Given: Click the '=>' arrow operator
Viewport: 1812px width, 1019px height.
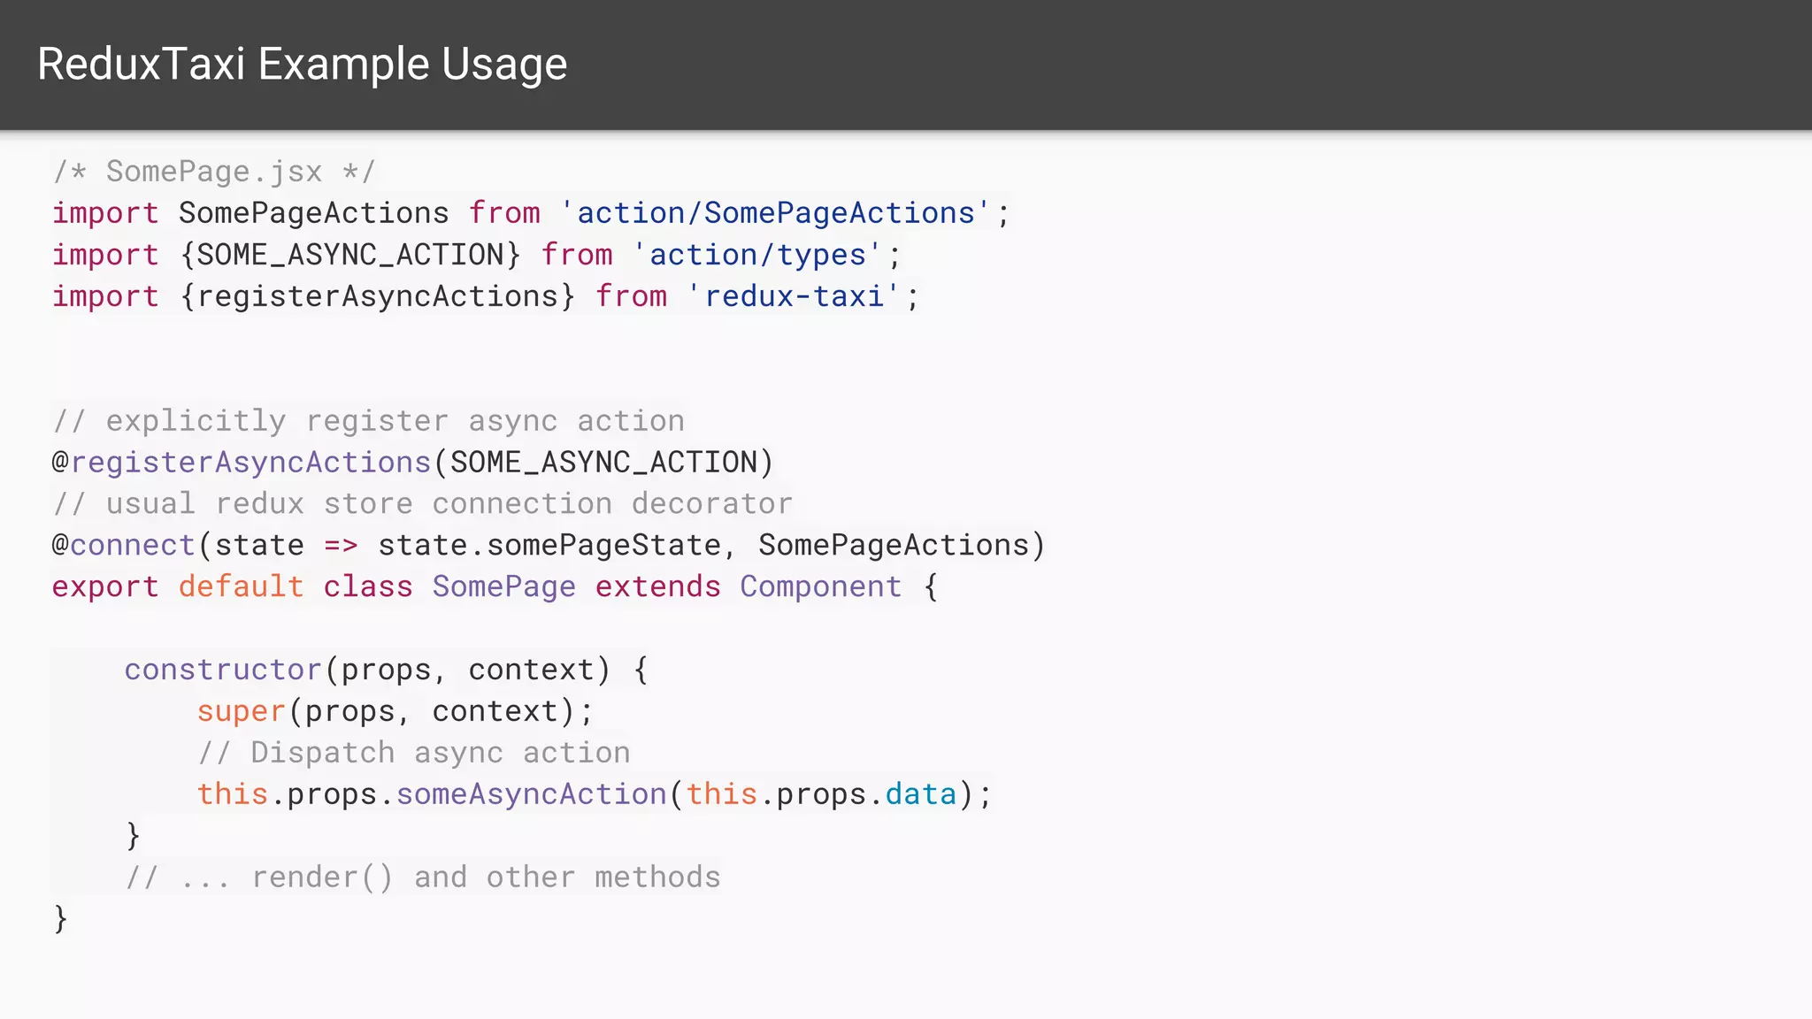Looking at the screenshot, I should pos(342,546).
